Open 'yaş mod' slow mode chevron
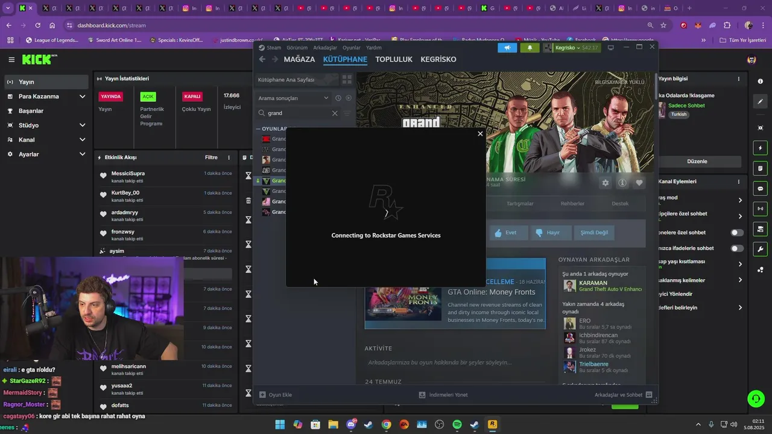 point(740,200)
